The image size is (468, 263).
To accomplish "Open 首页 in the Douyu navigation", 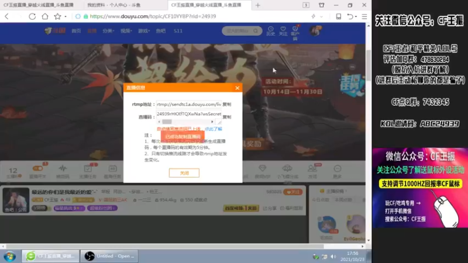I will (x=76, y=31).
